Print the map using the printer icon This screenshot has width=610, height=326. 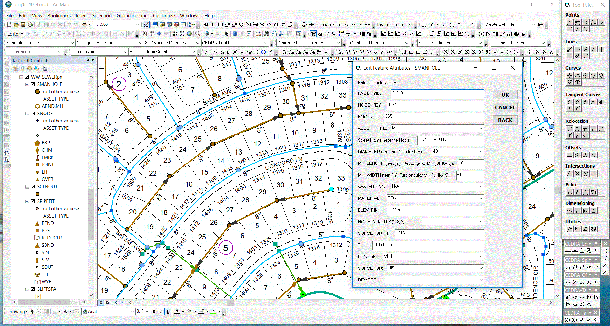point(30,24)
